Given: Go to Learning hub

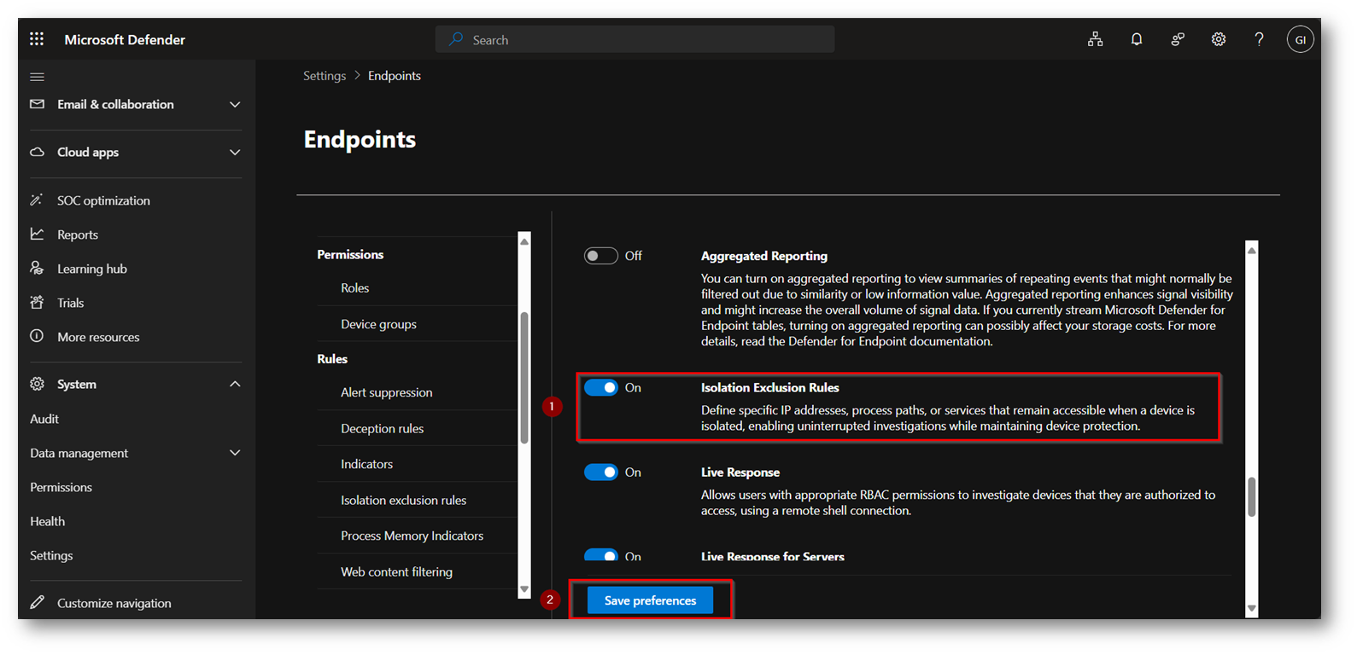Looking at the screenshot, I should tap(92, 269).
